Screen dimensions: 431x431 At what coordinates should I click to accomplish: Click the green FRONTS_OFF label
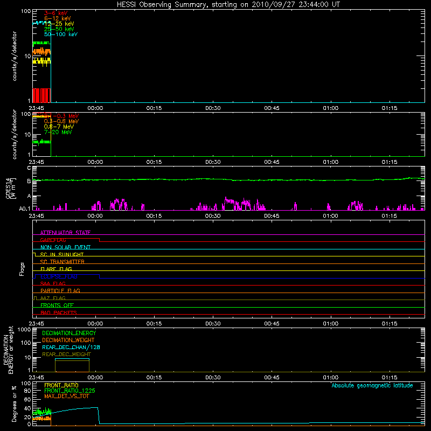(x=57, y=305)
